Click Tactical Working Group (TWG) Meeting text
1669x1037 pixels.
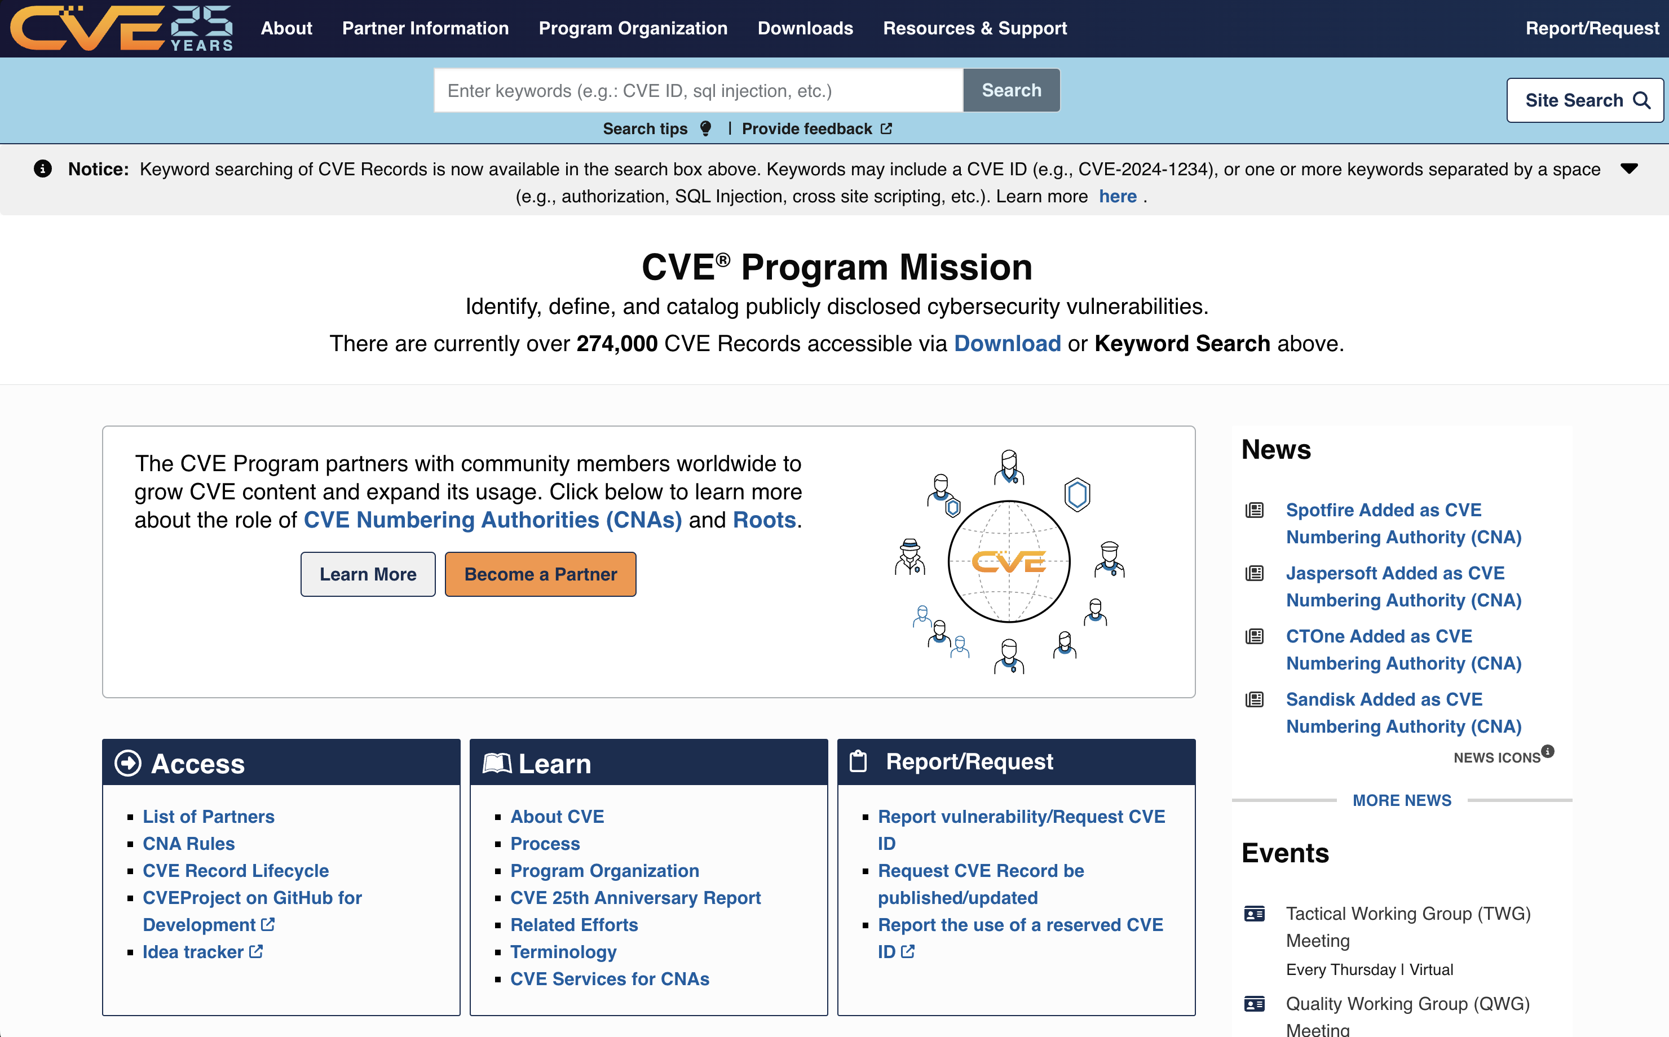click(1407, 927)
